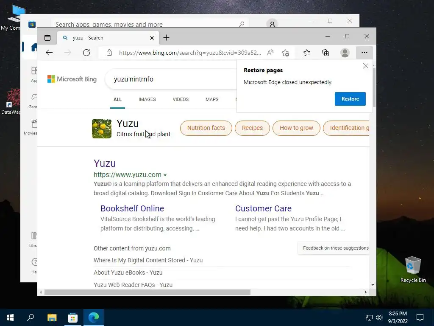Open Microsoft Store from the taskbar
This screenshot has width=434, height=326.
72,318
